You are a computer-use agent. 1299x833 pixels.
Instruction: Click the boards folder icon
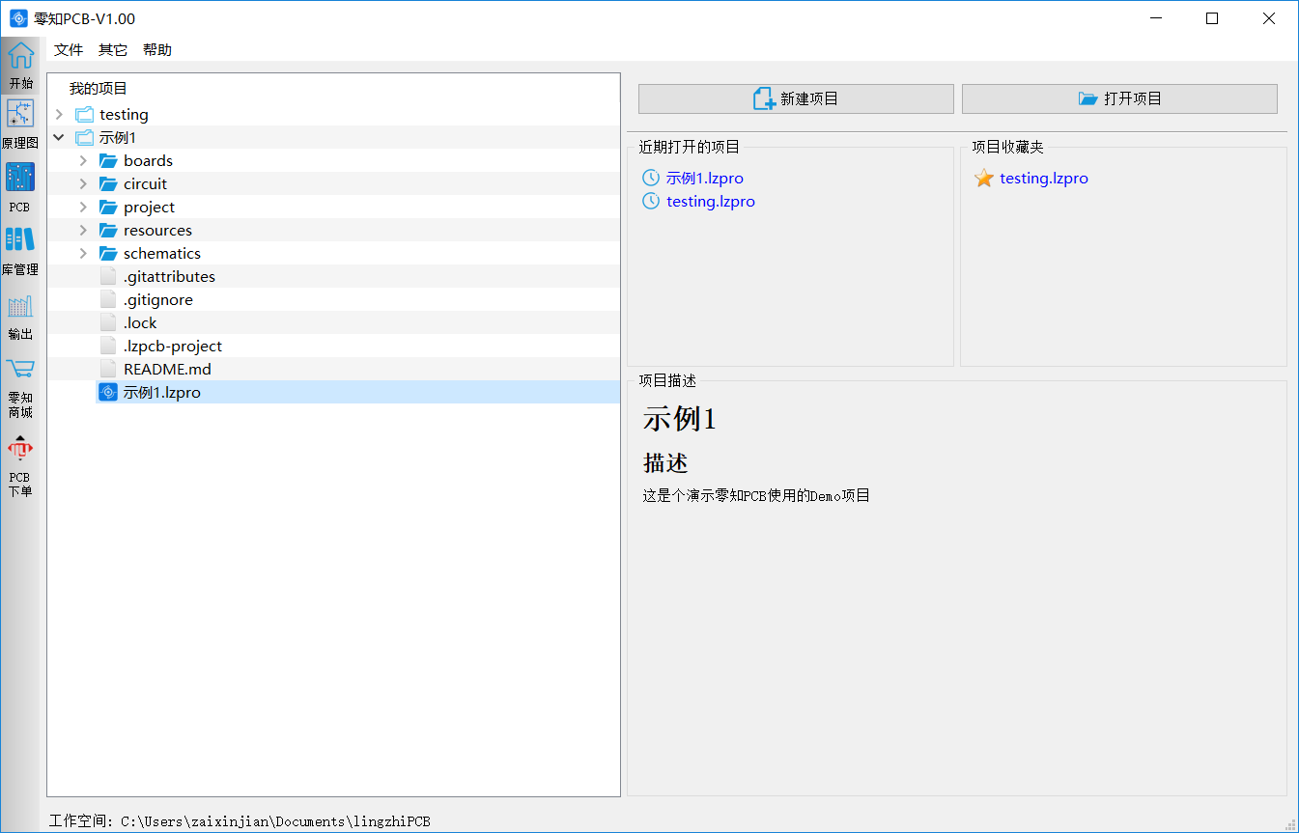point(108,160)
